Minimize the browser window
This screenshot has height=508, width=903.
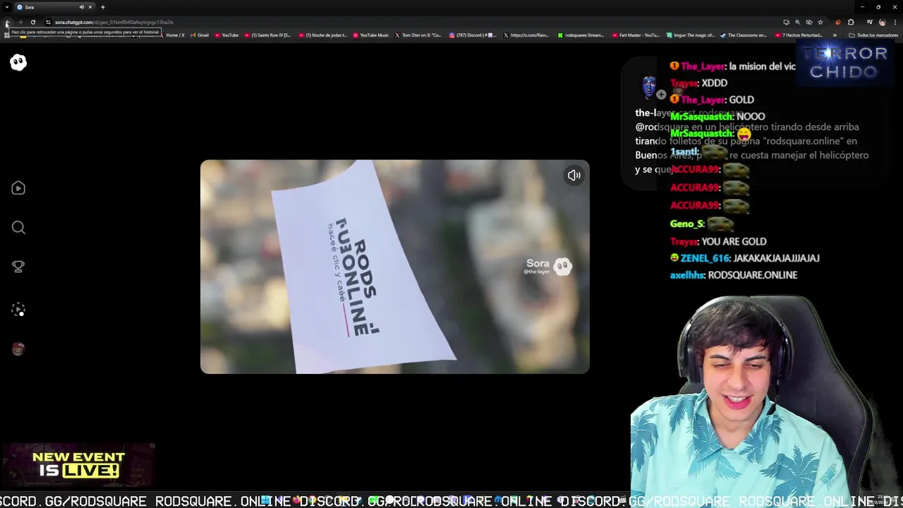pos(862,7)
